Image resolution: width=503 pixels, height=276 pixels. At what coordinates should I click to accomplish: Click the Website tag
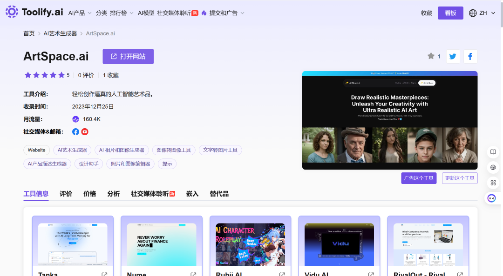click(37, 150)
